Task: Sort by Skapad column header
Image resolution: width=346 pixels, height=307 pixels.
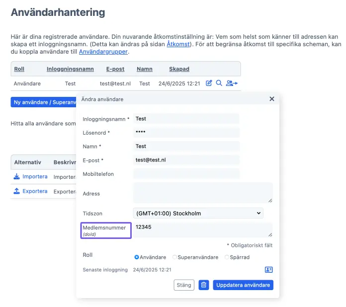Action: pos(179,69)
